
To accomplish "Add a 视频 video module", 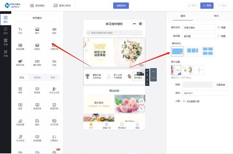I will (x=20, y=106).
